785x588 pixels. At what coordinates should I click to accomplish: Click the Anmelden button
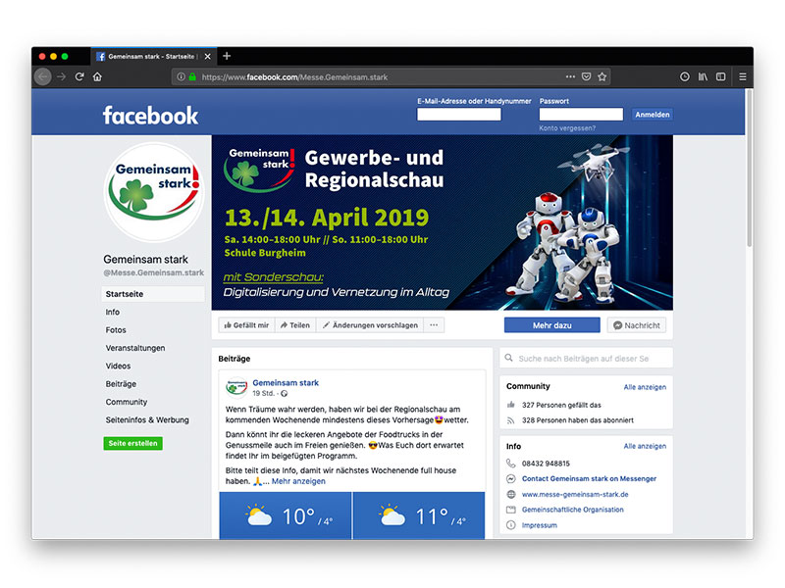click(653, 115)
